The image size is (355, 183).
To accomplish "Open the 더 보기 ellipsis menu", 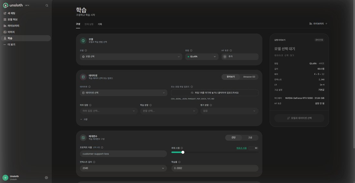I will click(26, 45).
